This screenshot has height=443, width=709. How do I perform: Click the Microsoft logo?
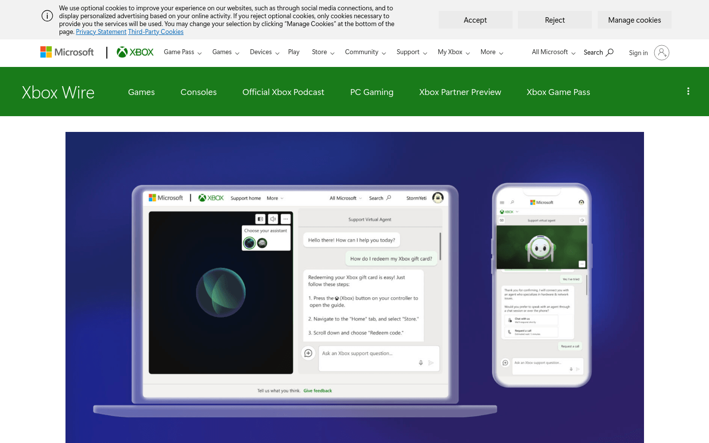click(x=67, y=52)
